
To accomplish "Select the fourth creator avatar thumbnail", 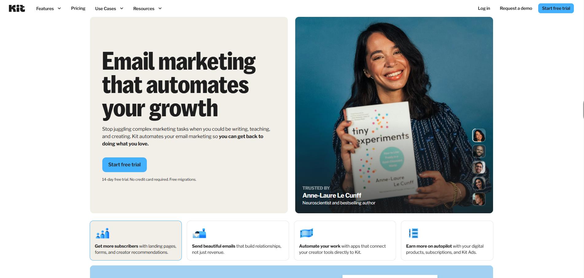I will tap(479, 183).
